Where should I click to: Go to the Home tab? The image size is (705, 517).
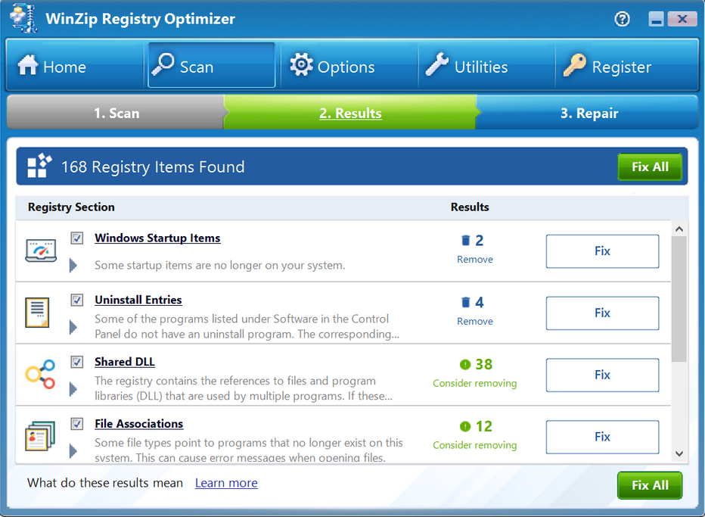tap(74, 66)
